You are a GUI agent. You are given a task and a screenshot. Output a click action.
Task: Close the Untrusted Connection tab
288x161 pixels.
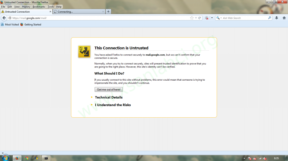coord(50,11)
